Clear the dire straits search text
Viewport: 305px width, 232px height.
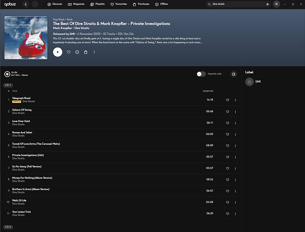click(x=267, y=4)
